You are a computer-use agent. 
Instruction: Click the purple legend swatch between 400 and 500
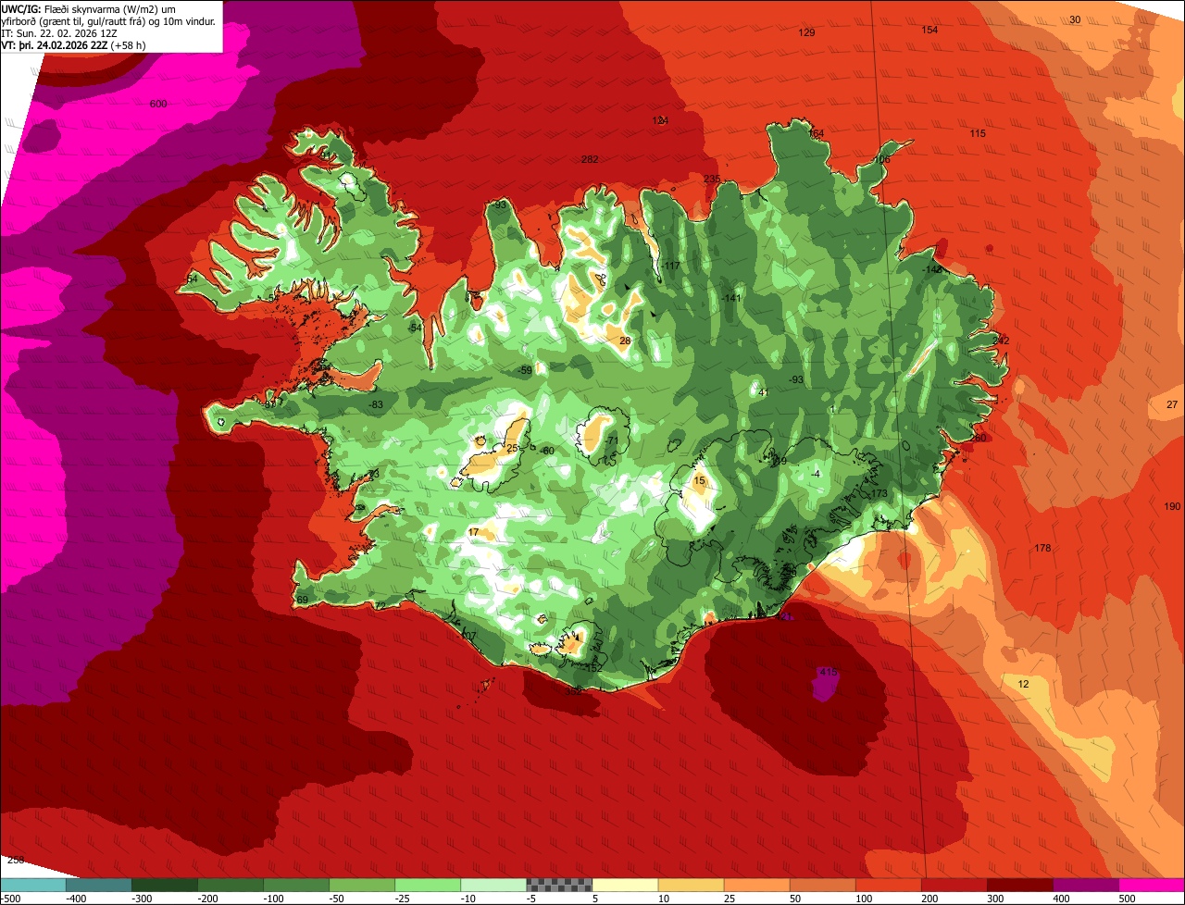[1086, 885]
